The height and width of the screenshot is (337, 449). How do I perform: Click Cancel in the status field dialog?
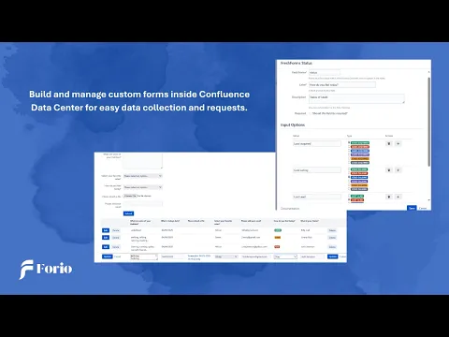423,208
